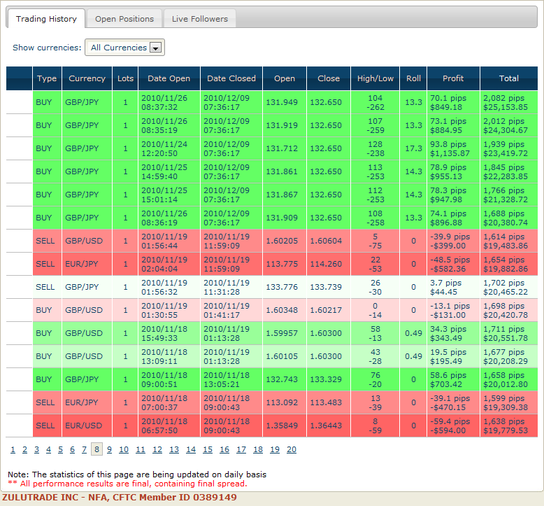
Task: Click the Currency column header
Action: coord(87,78)
